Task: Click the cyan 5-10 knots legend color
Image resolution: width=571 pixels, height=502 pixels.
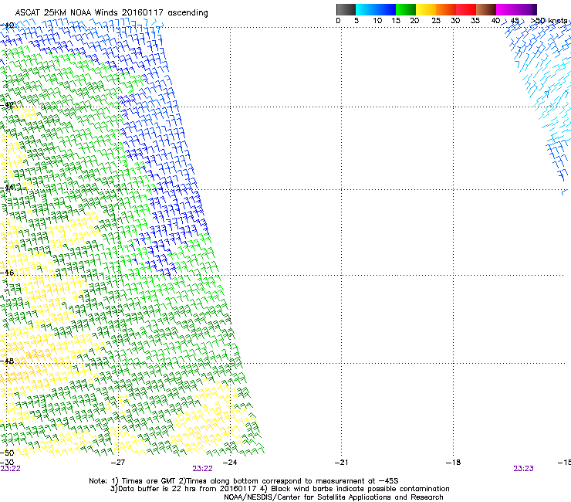Action: (366, 9)
